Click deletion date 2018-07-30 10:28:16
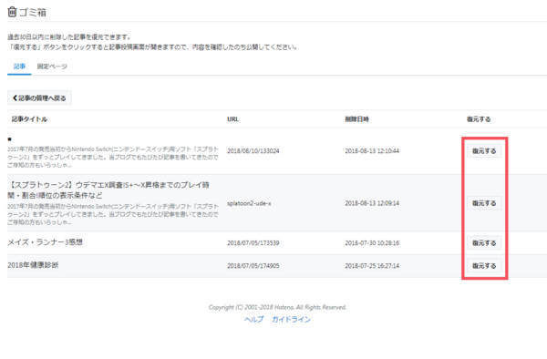The height and width of the screenshot is (359, 547). point(372,243)
